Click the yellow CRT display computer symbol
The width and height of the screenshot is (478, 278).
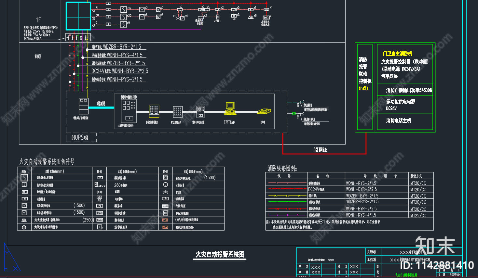230,109
